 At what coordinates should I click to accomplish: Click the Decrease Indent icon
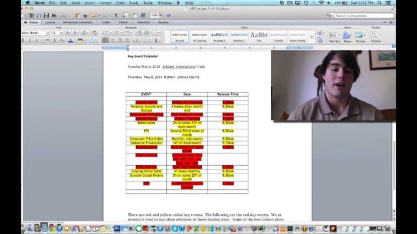(138, 32)
